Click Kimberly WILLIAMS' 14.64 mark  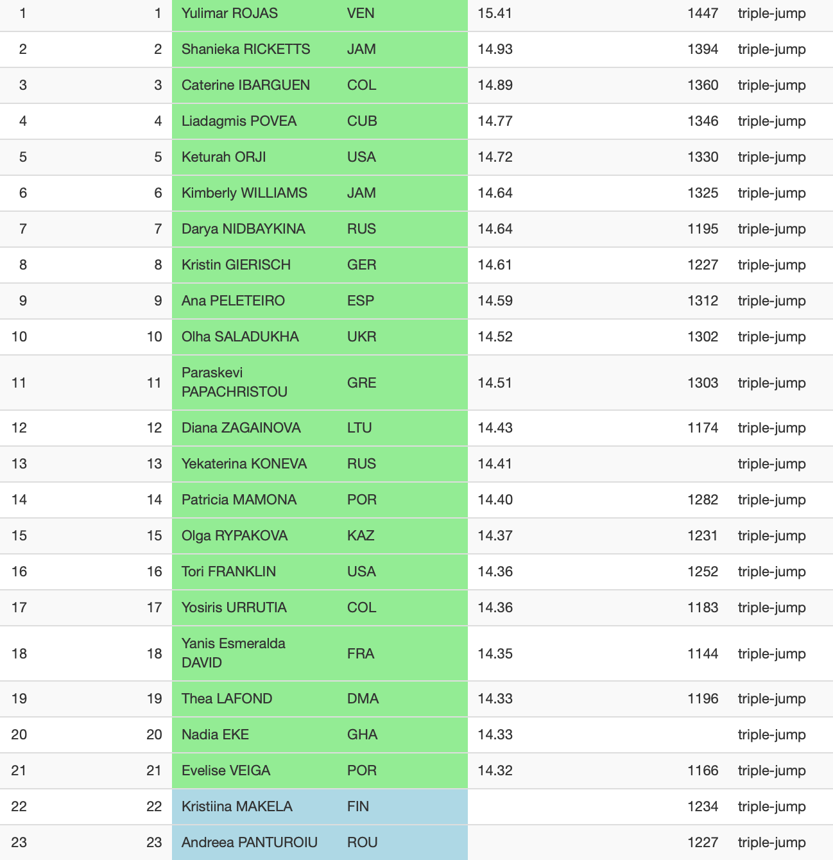[495, 193]
